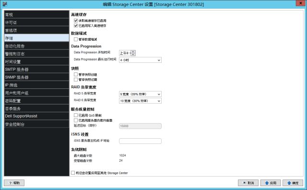
Task: Open the RAID 6 stripe width dropdown
Action: coord(140,101)
